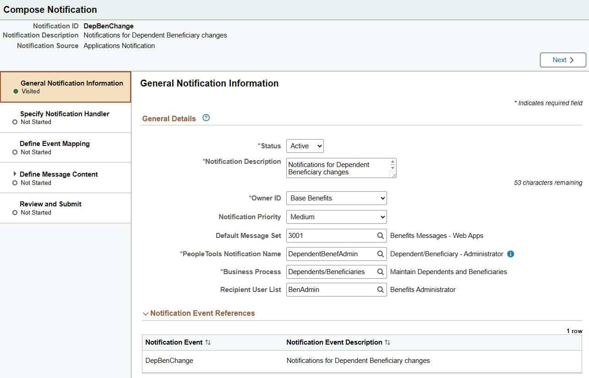Click the info icon beside Dependent/Beneficiary - Administrator
This screenshot has width=589, height=378.
(510, 254)
